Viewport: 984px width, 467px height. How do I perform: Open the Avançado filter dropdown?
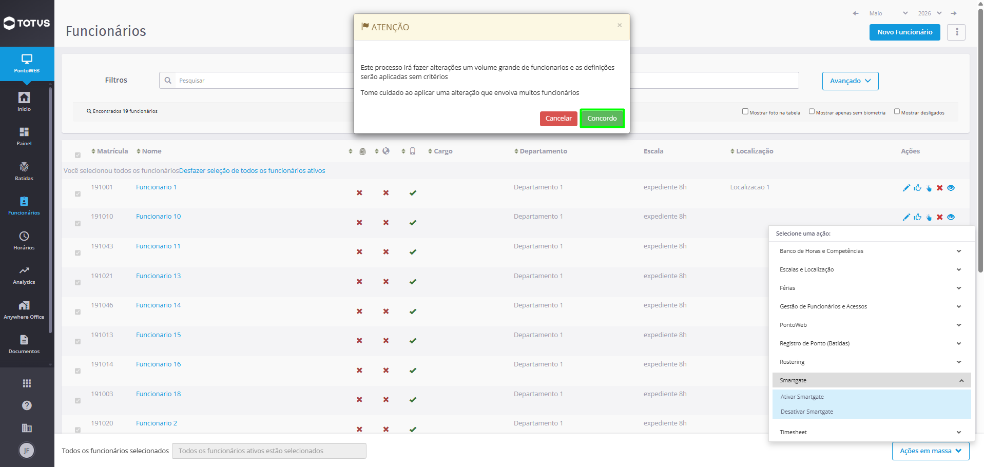(850, 81)
